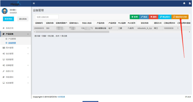Select the 设备管理 sidebar item
193x102 pixels.
[11, 43]
